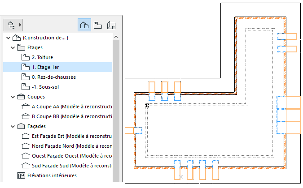Select the black X marker in floor plan
Image resolution: width=303 pixels, height=188 pixels.
147,105
